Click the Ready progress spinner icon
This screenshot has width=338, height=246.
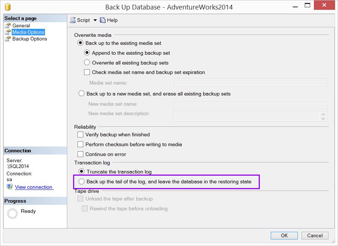click(12, 213)
